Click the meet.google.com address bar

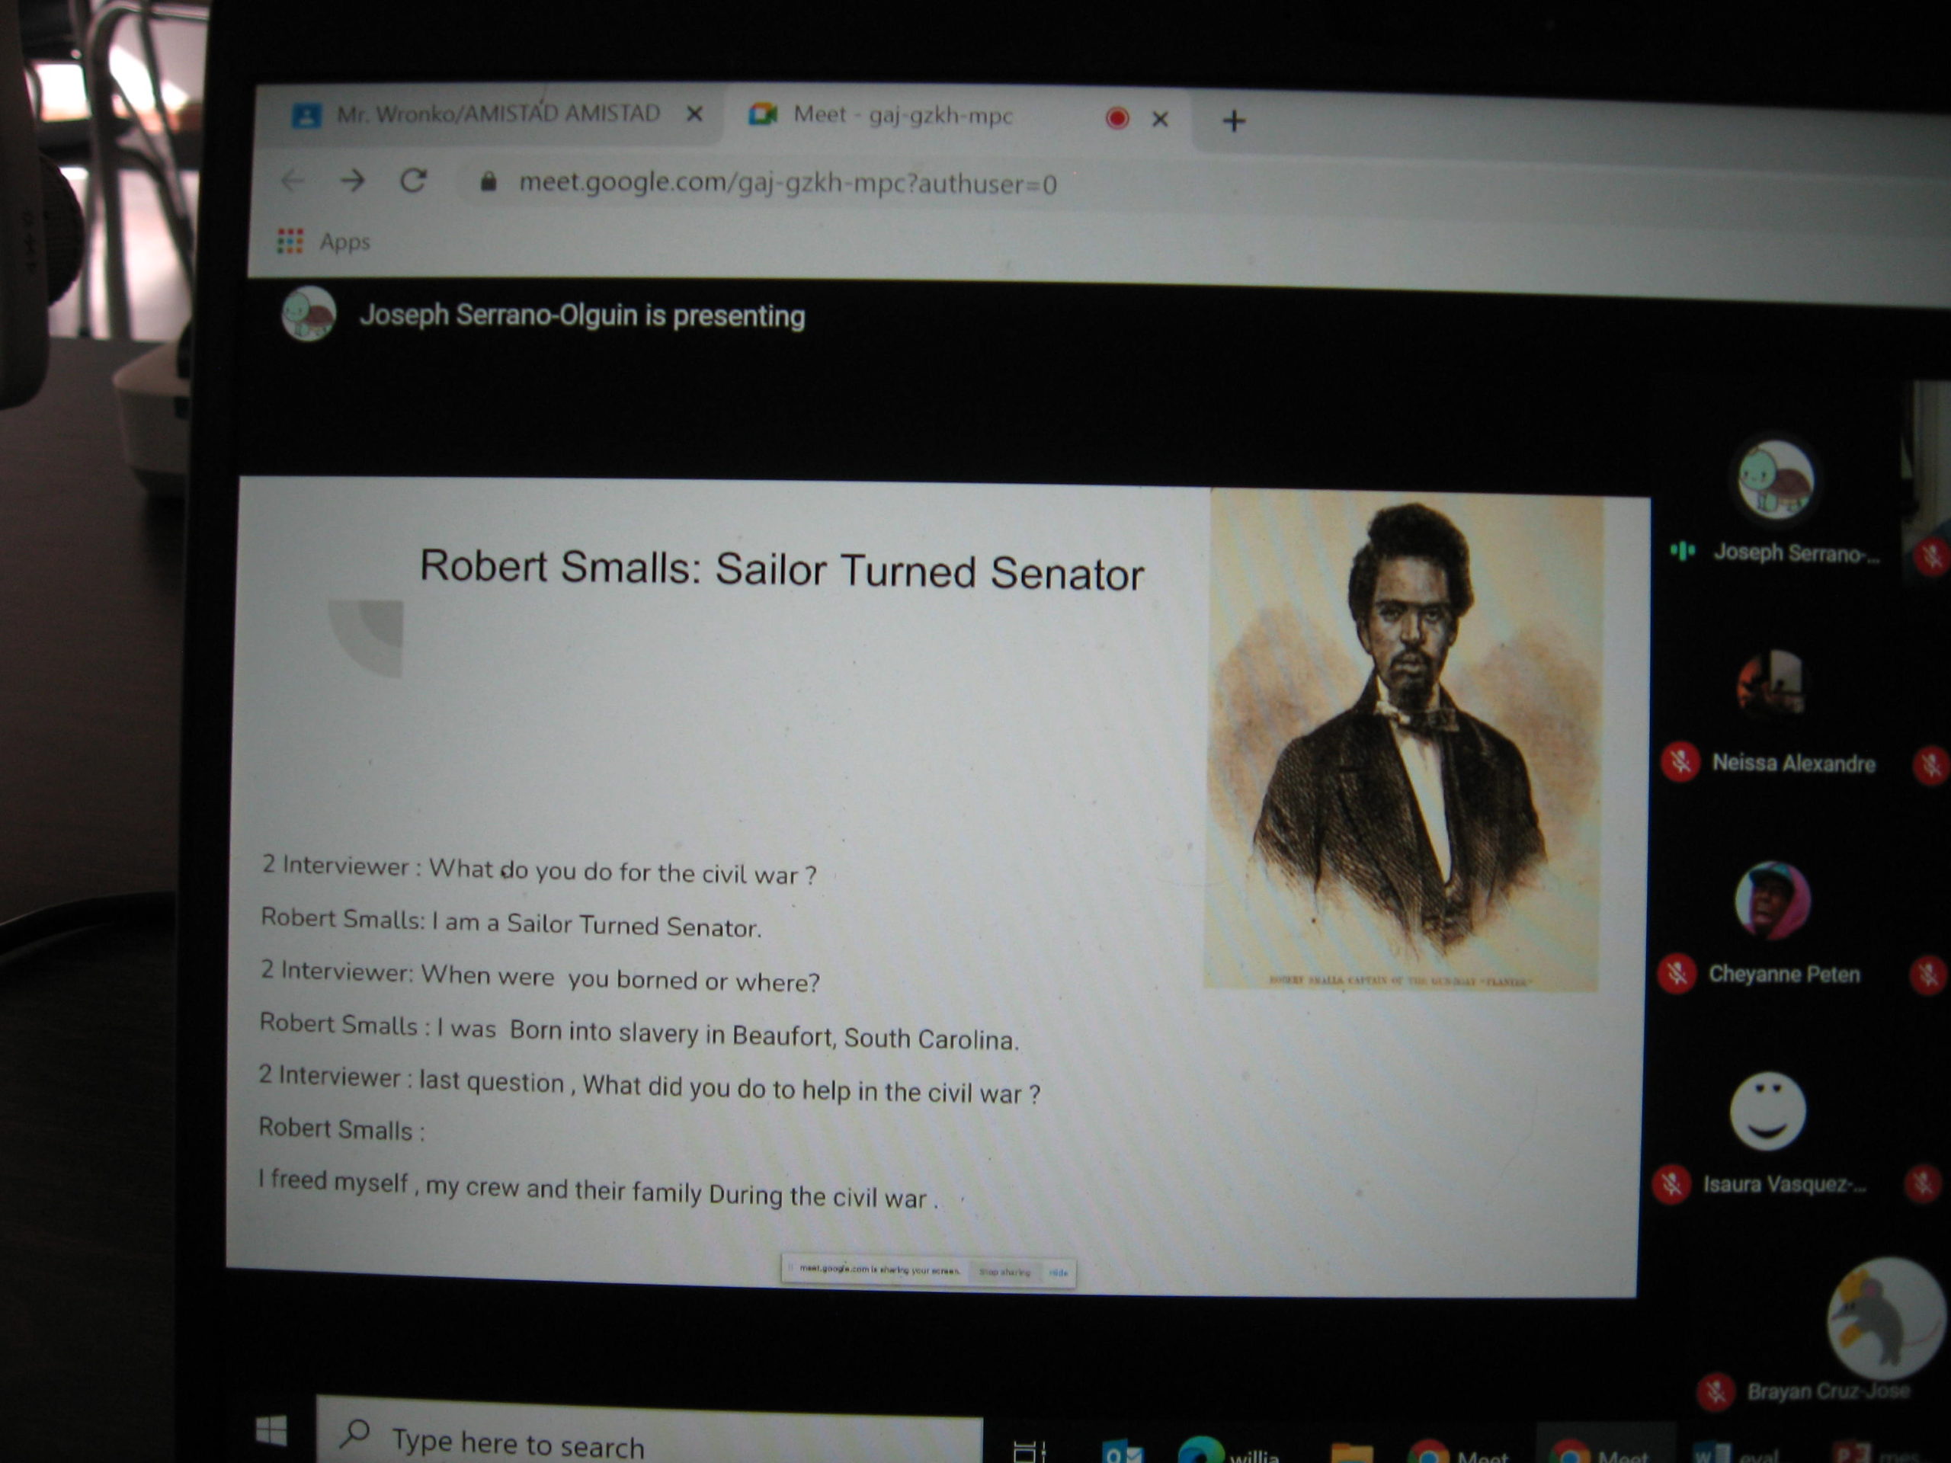click(x=786, y=184)
